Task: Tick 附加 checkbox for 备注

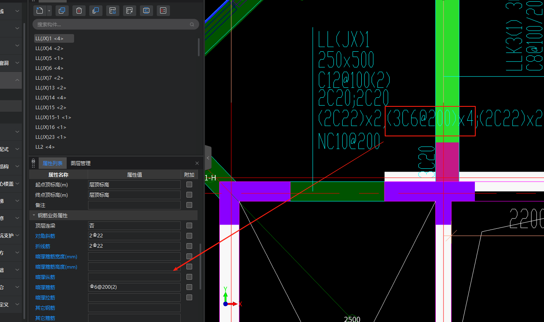Action: (x=189, y=205)
